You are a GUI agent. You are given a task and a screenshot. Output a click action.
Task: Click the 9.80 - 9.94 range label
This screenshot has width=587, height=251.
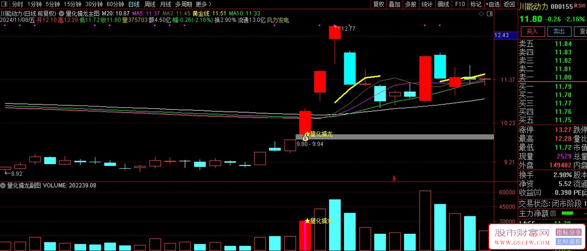point(311,145)
